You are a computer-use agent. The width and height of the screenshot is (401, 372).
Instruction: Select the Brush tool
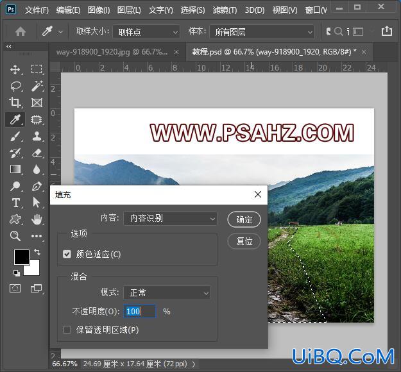coord(15,136)
